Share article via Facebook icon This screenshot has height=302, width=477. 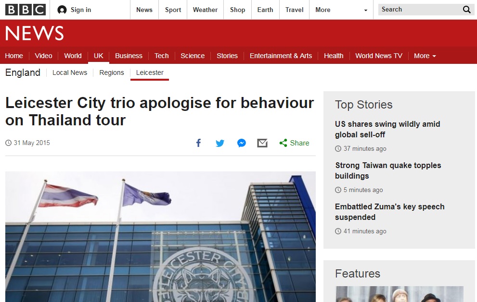(x=198, y=143)
